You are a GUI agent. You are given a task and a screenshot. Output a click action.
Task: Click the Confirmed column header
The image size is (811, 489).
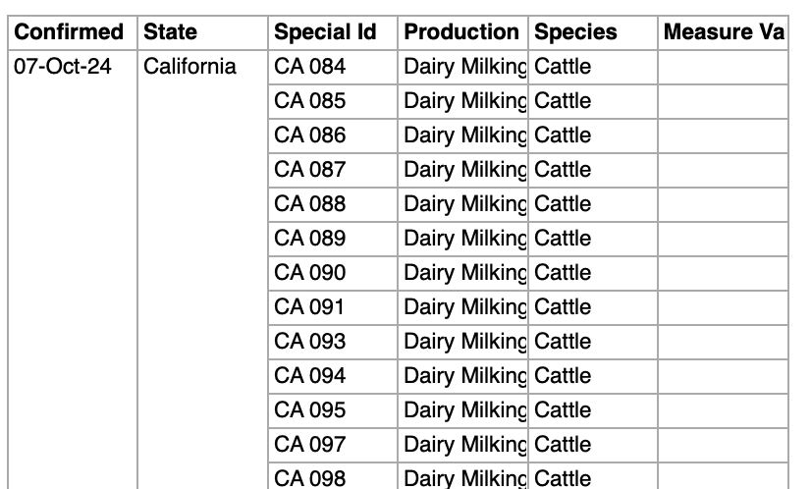tap(69, 32)
